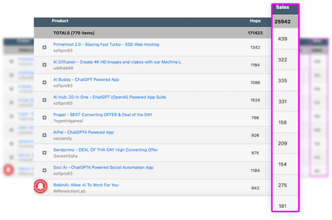Viewport: 332px width, 220px height.
Task: Open Sendprimo DEAL OF THA DAY link
Action: 105,150
